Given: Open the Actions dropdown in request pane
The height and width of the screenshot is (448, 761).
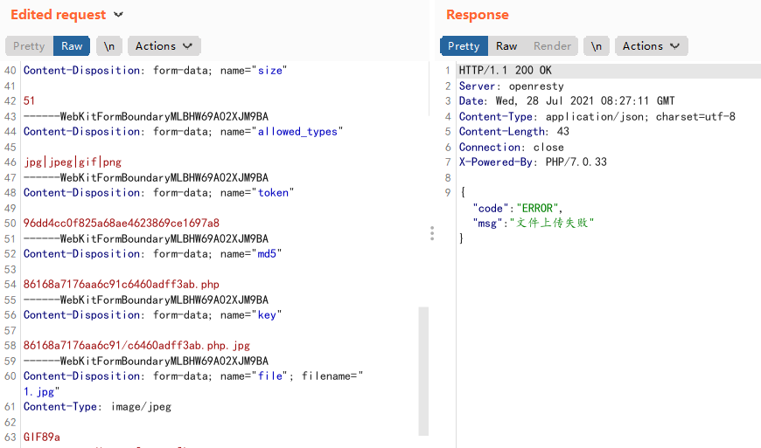Looking at the screenshot, I should [164, 46].
